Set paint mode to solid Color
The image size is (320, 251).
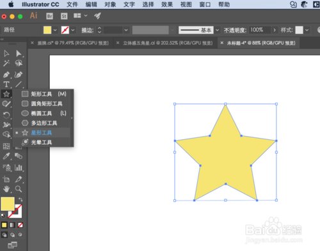(x=4, y=225)
